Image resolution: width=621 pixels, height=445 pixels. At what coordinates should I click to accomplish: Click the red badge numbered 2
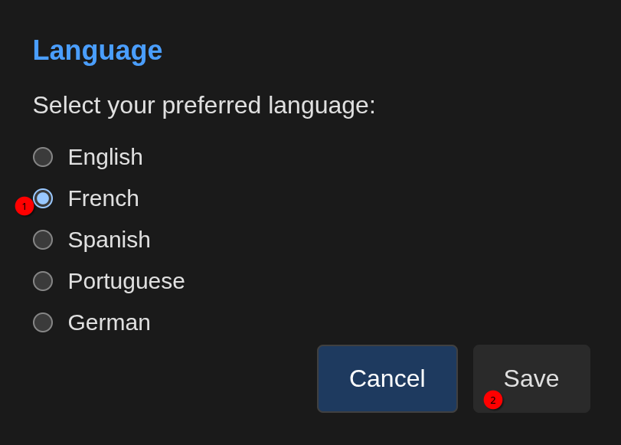click(x=493, y=400)
